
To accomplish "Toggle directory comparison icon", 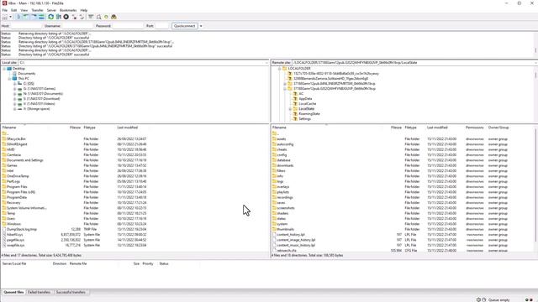I will click(x=98, y=17).
